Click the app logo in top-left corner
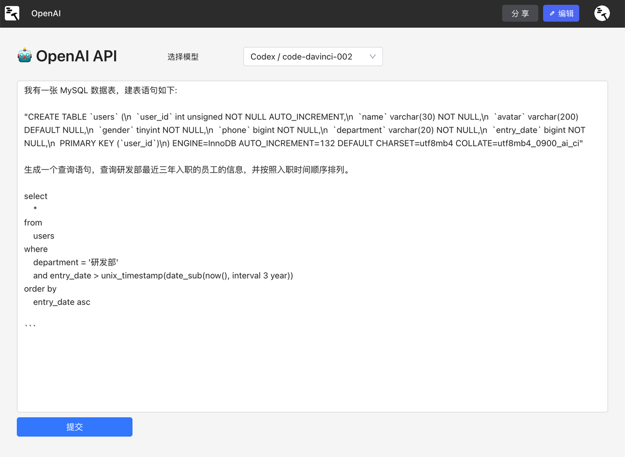The height and width of the screenshot is (457, 625). point(12,13)
